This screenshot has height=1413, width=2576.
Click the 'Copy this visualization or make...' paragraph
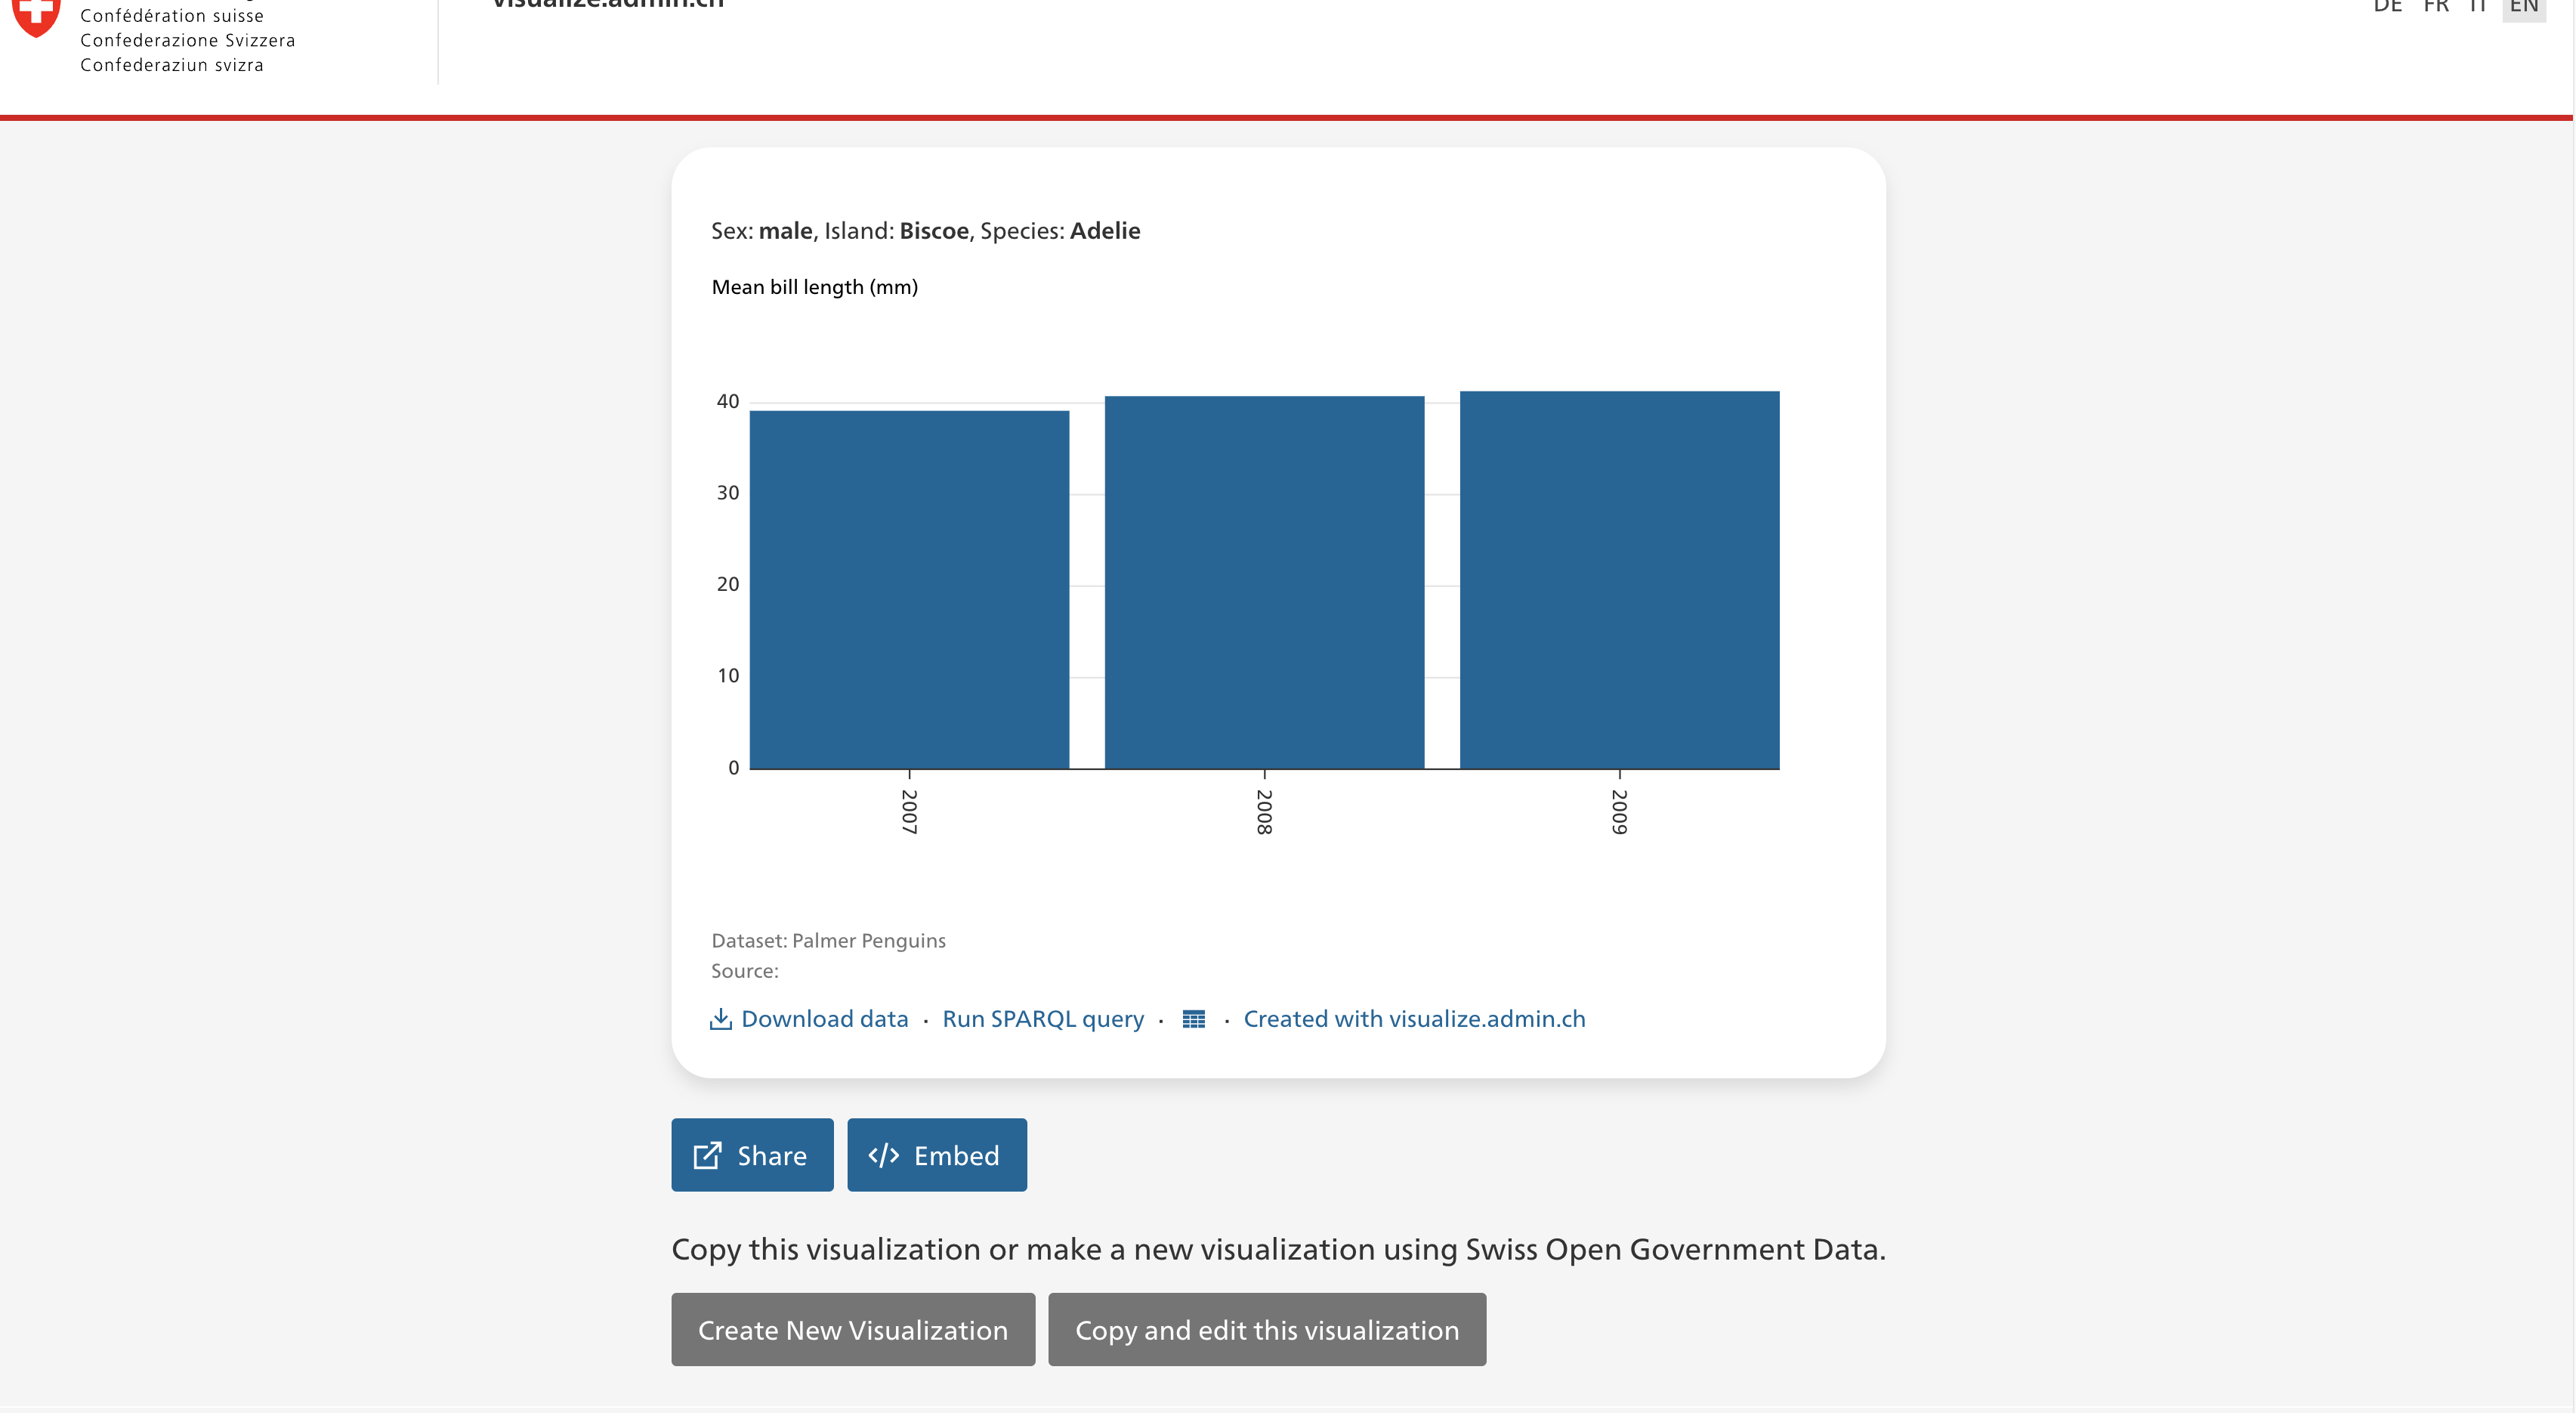(1278, 1250)
